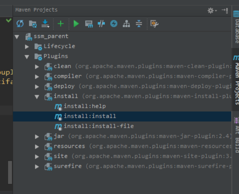Expand the surefire plugin node
This screenshot has height=194, width=239.
37,167
